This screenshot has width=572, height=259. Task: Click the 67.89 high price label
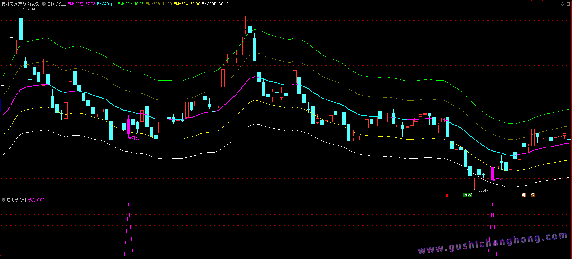coord(30,9)
